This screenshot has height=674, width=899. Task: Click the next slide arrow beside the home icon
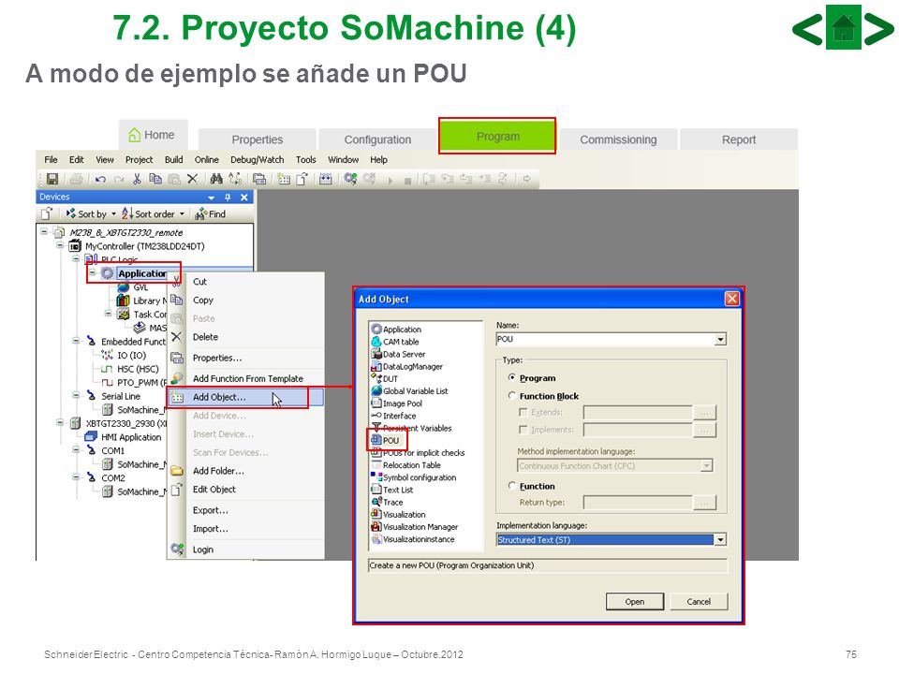(879, 29)
